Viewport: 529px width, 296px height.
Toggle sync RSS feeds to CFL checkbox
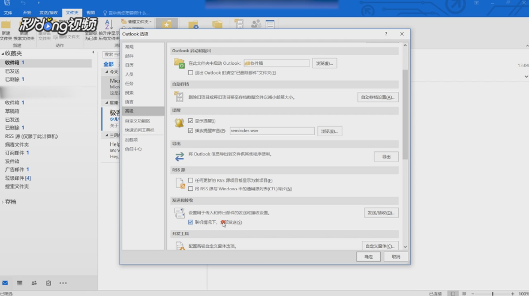tap(191, 189)
